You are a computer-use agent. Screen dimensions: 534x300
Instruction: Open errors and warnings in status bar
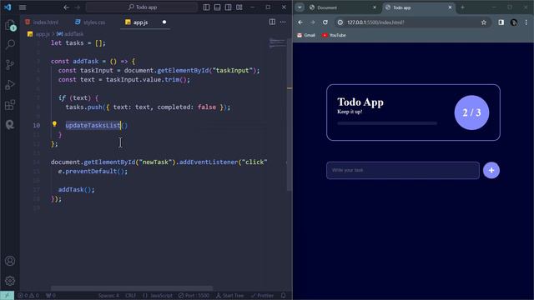point(28,296)
